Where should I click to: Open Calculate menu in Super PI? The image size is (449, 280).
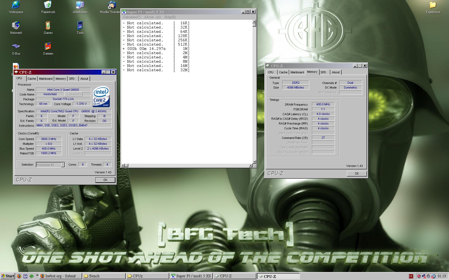click(131, 17)
